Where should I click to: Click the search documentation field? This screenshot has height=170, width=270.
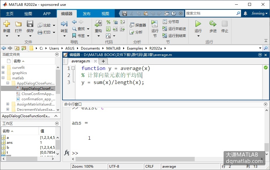[x=211, y=13]
